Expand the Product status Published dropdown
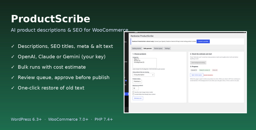Image resolution: width=256 pixels, height=130 pixels. click(x=137, y=81)
